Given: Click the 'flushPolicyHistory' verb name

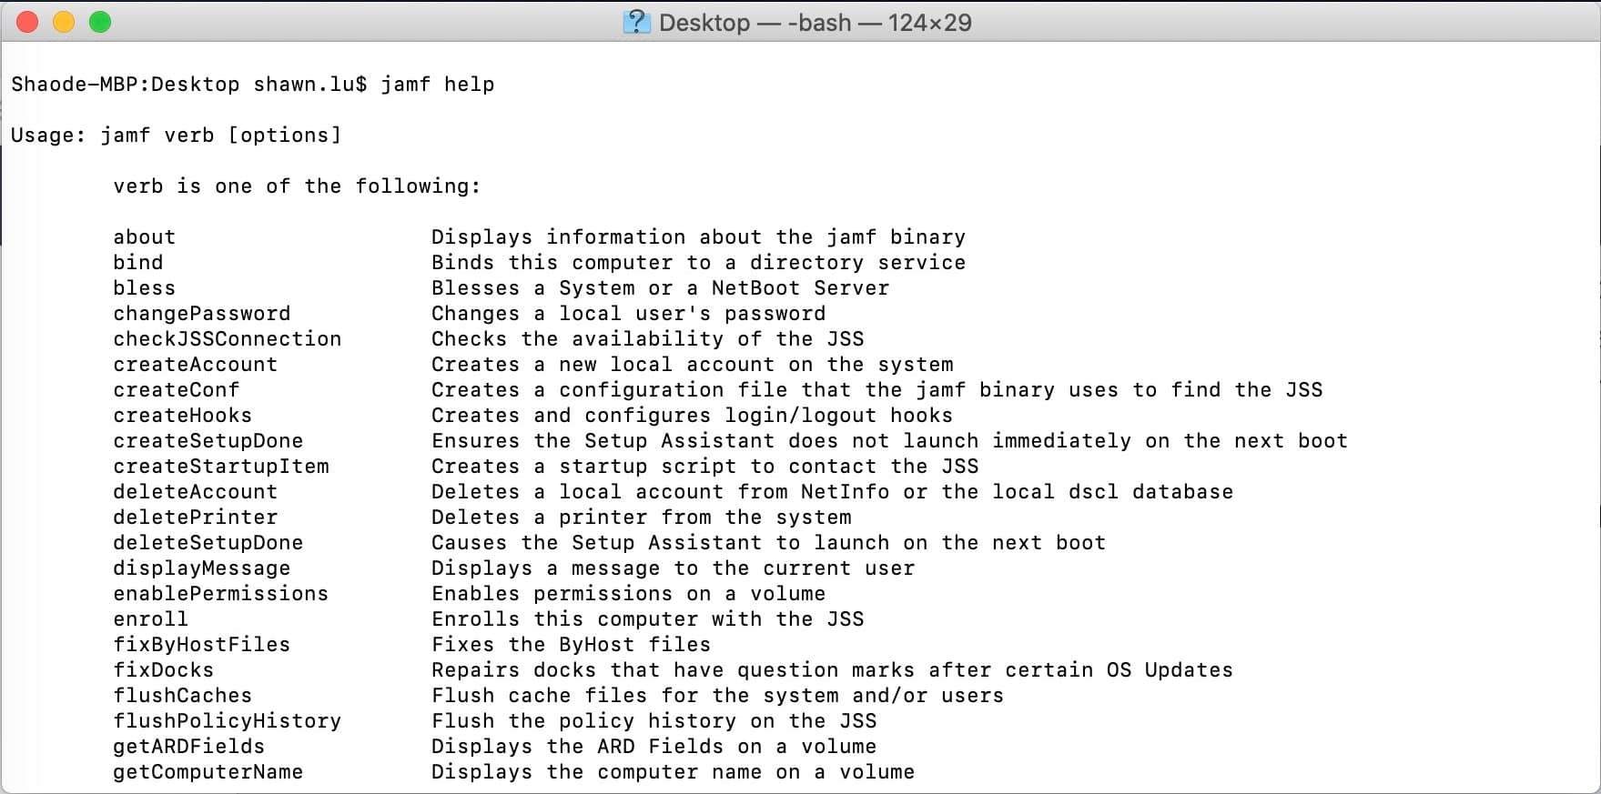Looking at the screenshot, I should pos(227,721).
